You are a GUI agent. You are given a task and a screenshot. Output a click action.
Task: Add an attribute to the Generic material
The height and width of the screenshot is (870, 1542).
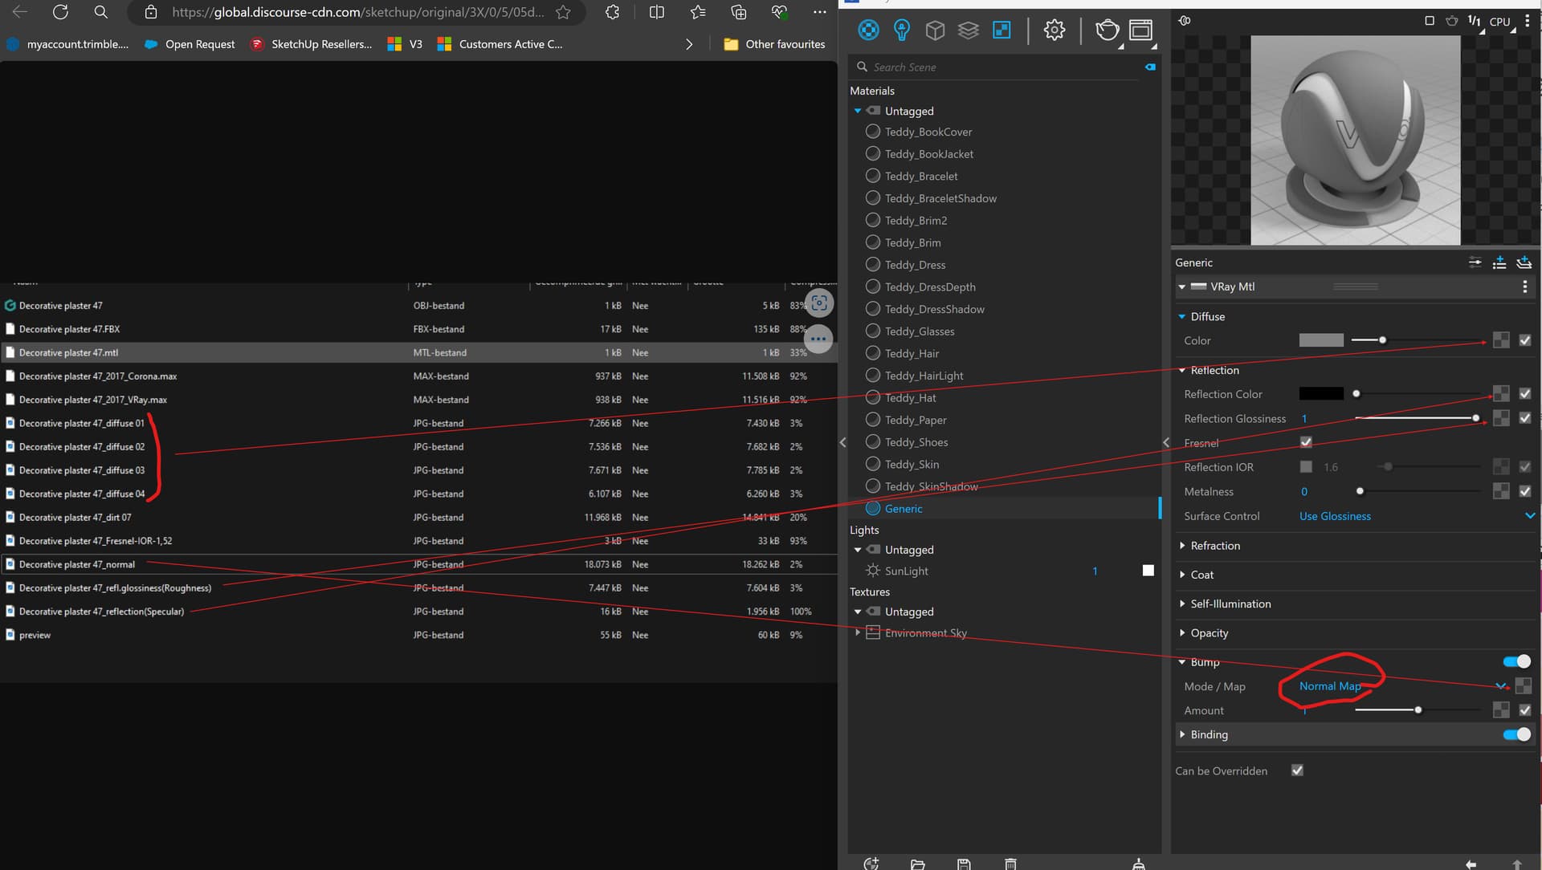click(1499, 262)
